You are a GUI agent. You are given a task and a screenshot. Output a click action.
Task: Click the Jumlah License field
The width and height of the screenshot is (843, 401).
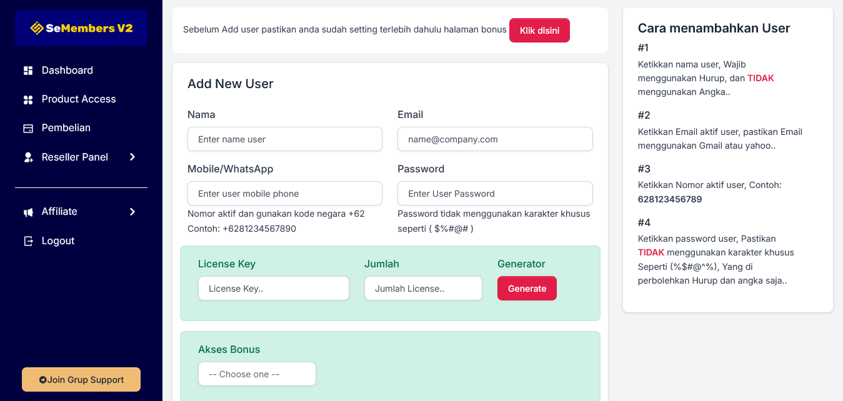coord(423,289)
